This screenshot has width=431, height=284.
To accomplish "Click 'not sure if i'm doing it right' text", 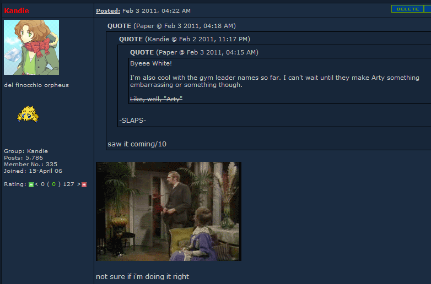I will 142,276.
